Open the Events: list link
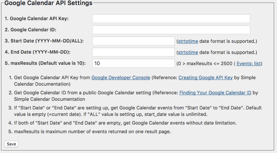Viewport: 277px width, 153px height. (x=249, y=64)
